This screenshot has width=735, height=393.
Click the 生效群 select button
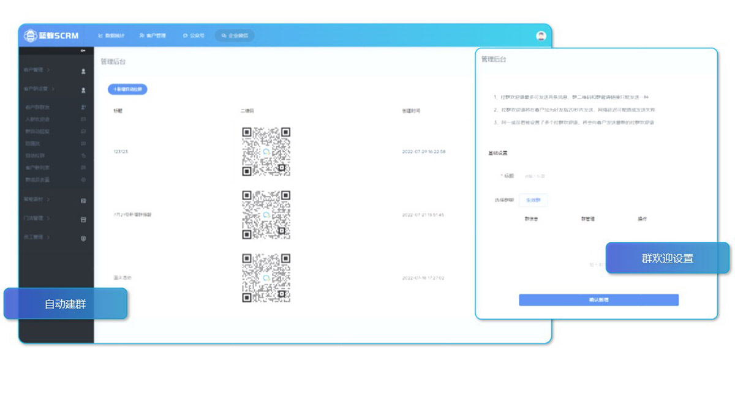coord(533,200)
